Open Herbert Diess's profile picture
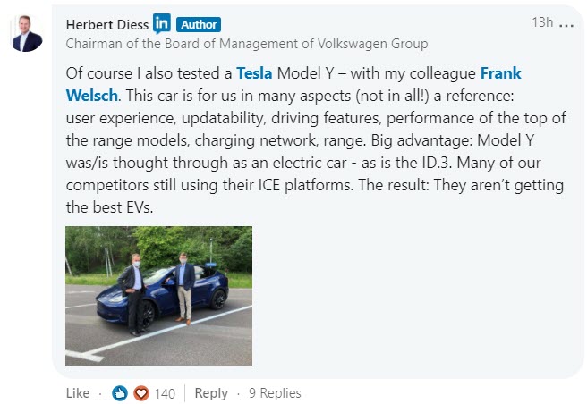Image resolution: width=587 pixels, height=404 pixels. (x=27, y=33)
